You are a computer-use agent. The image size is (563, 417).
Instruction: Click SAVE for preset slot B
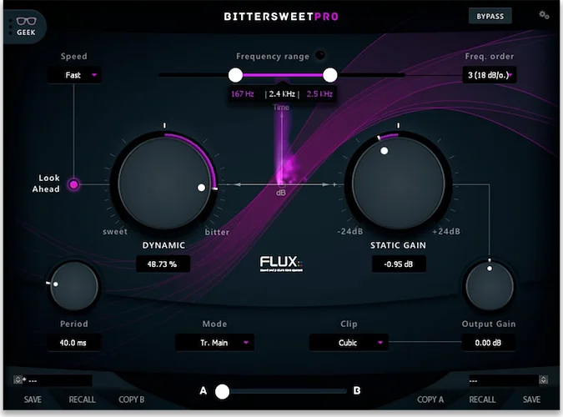pyautogui.click(x=531, y=399)
